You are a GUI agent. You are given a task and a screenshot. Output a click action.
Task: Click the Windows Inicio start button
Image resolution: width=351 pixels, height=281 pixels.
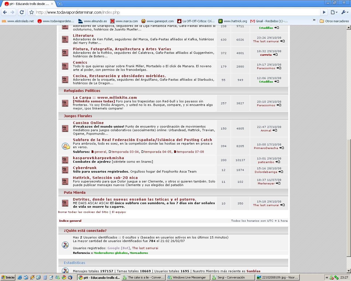8,277
